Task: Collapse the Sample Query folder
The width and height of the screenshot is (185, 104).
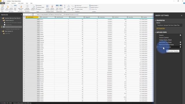Action: click(3, 21)
